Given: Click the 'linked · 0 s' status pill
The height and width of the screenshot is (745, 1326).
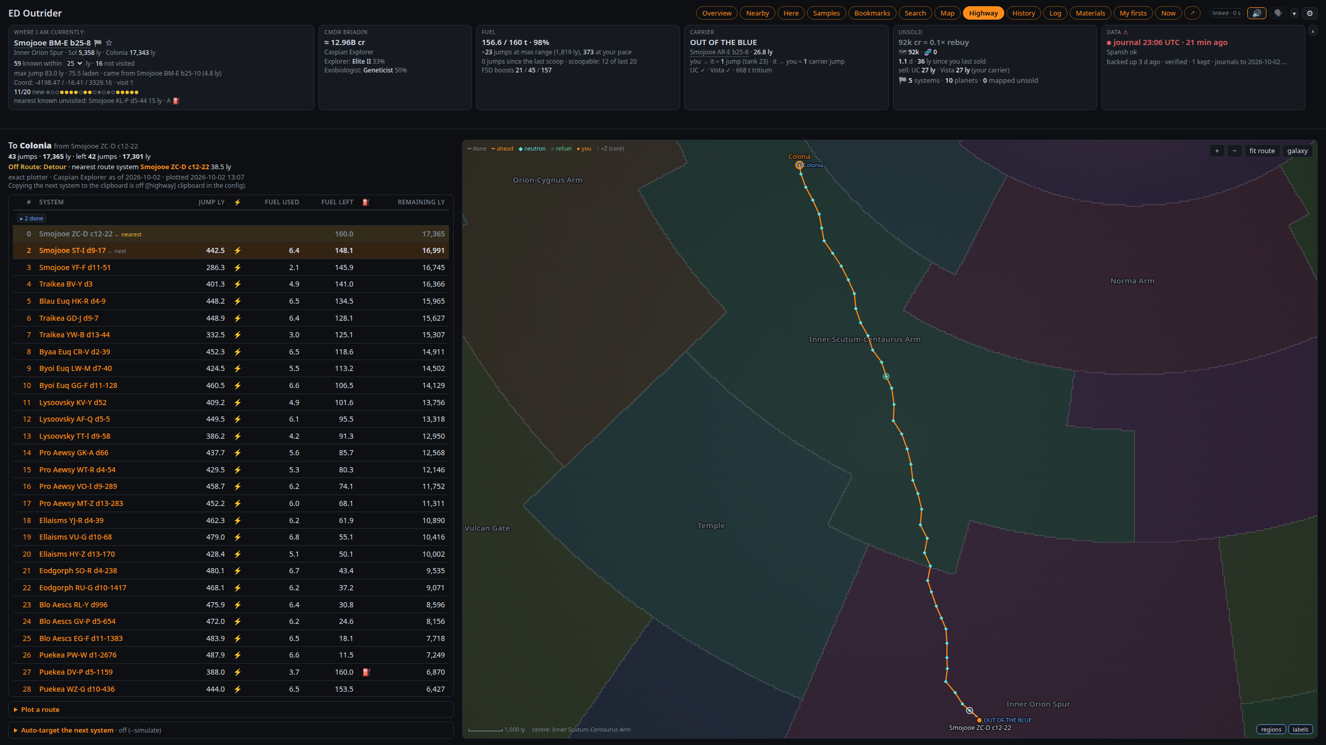Looking at the screenshot, I should point(1226,13).
